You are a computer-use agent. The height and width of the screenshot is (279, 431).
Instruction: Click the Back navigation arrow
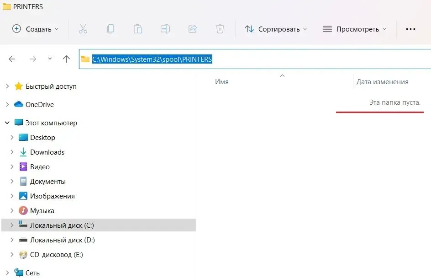point(12,59)
